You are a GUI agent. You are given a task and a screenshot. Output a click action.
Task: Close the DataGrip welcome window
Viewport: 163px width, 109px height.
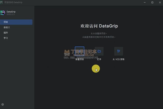coord(160,2)
